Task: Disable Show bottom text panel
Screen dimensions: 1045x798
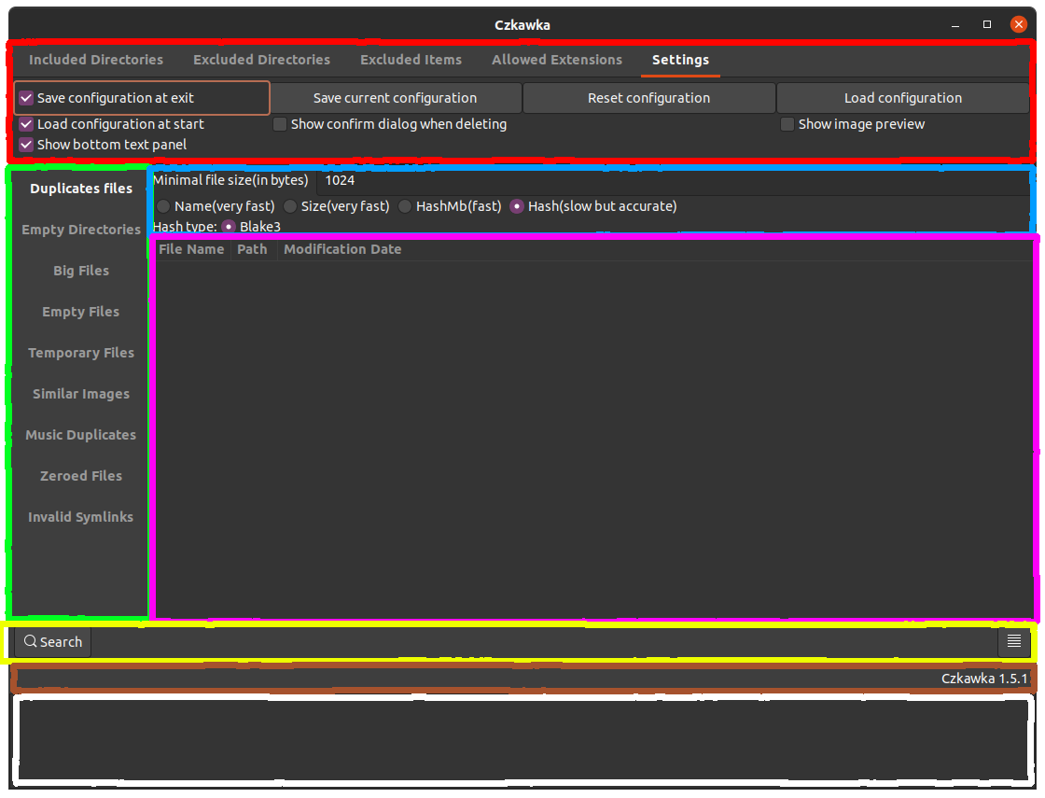Action: 26,145
